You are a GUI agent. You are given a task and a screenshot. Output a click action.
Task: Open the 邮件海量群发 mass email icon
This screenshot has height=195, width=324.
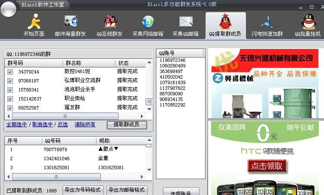point(71,21)
